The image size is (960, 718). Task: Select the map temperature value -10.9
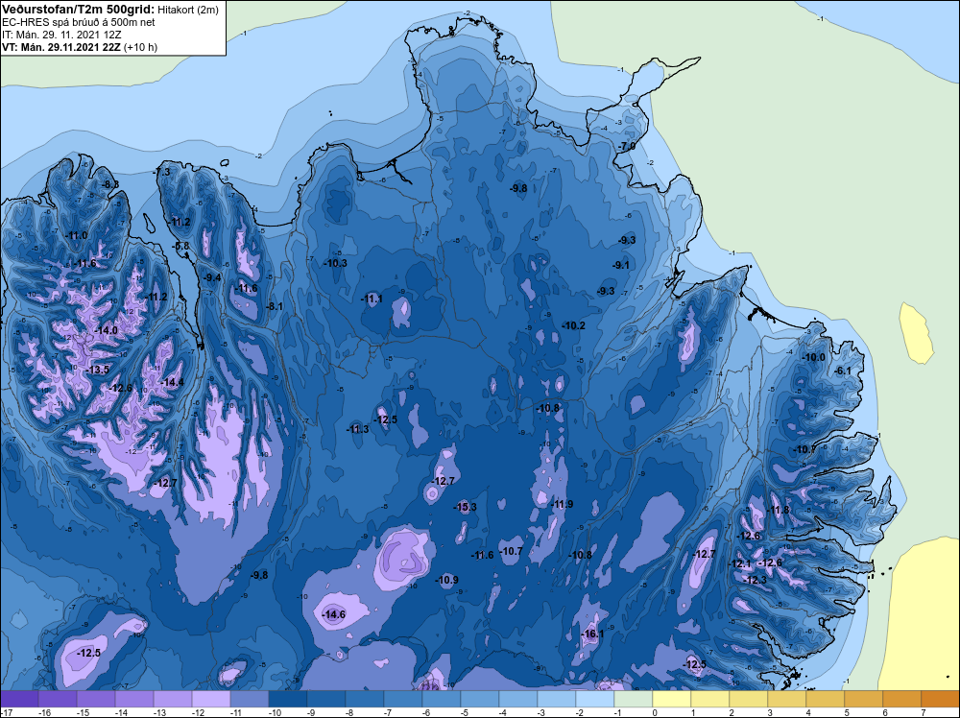[x=447, y=581]
